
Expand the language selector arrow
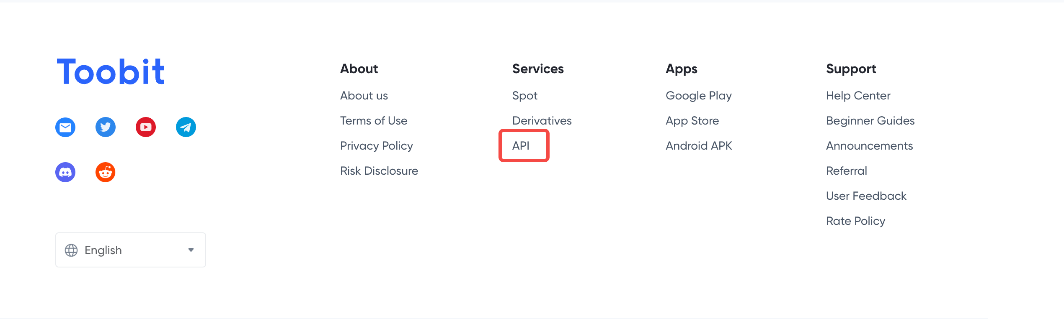click(x=191, y=250)
